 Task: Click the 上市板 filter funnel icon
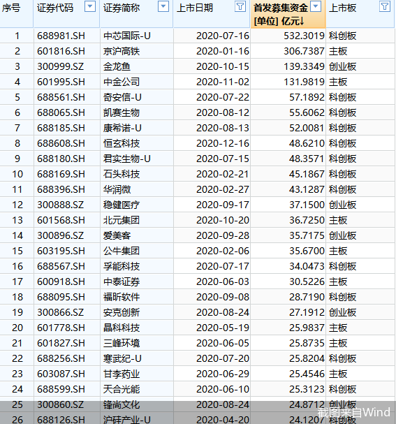(385, 6)
